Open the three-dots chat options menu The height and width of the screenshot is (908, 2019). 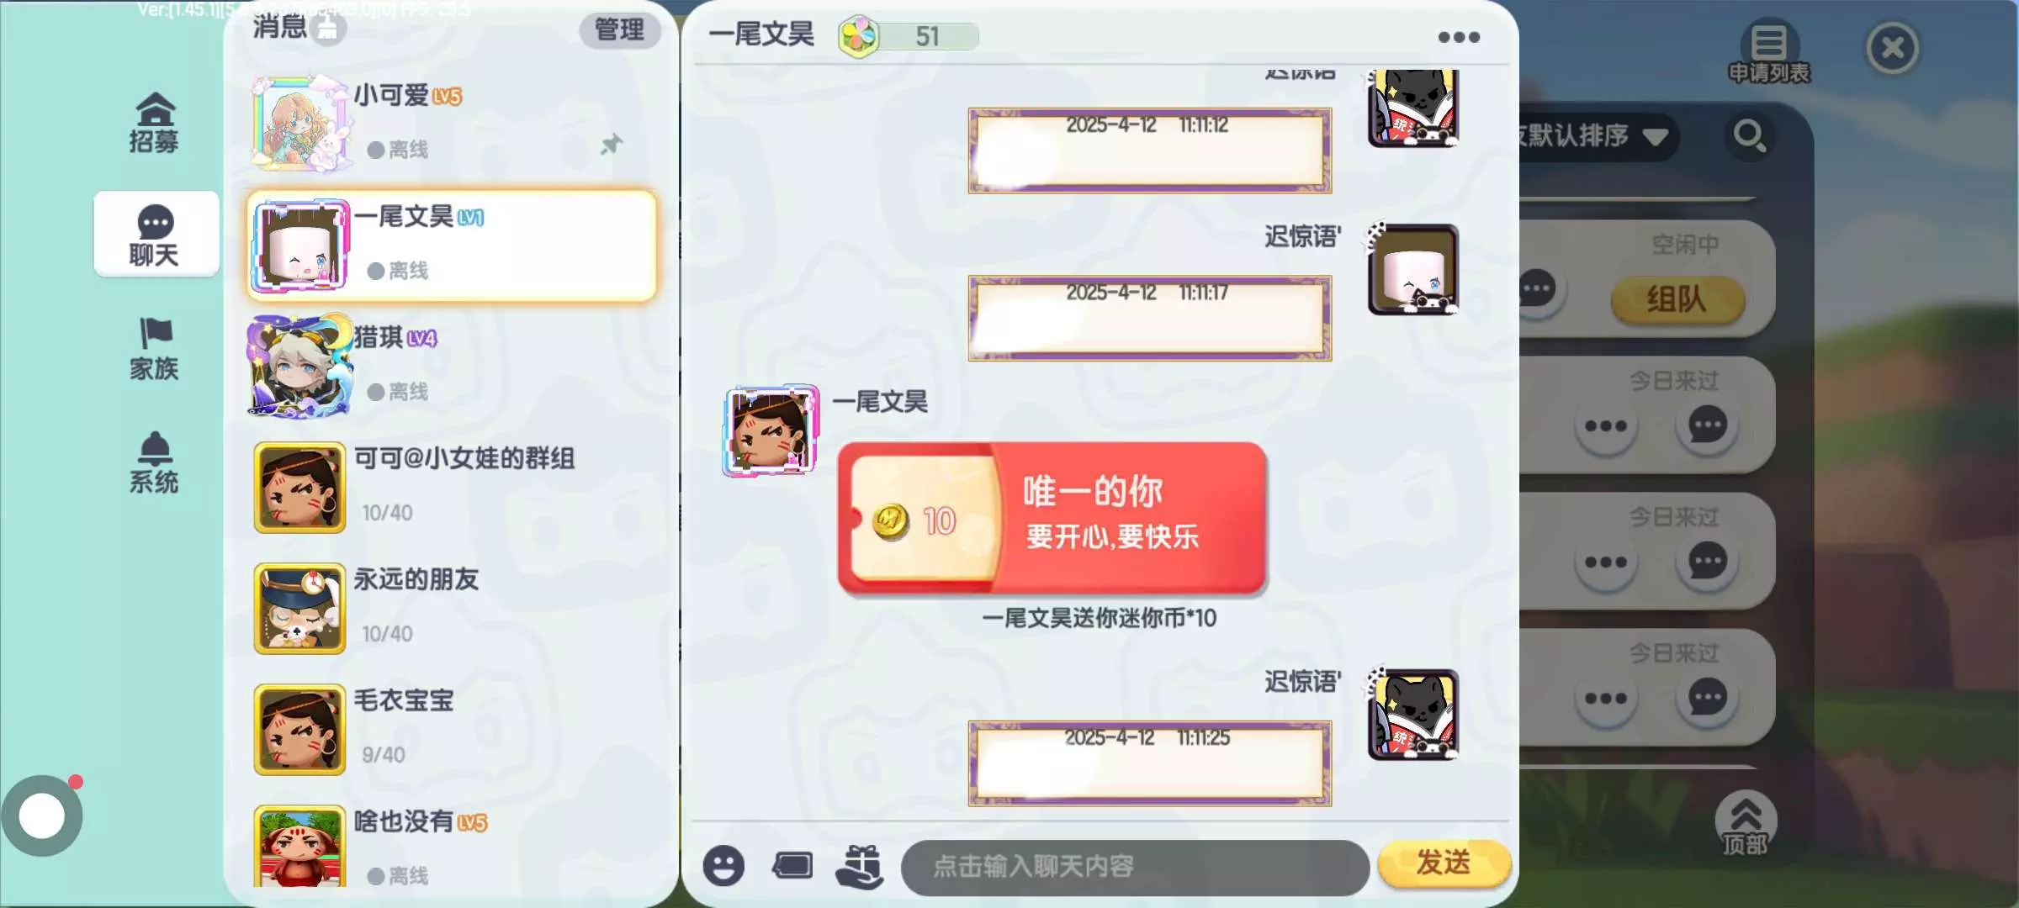1459,37
